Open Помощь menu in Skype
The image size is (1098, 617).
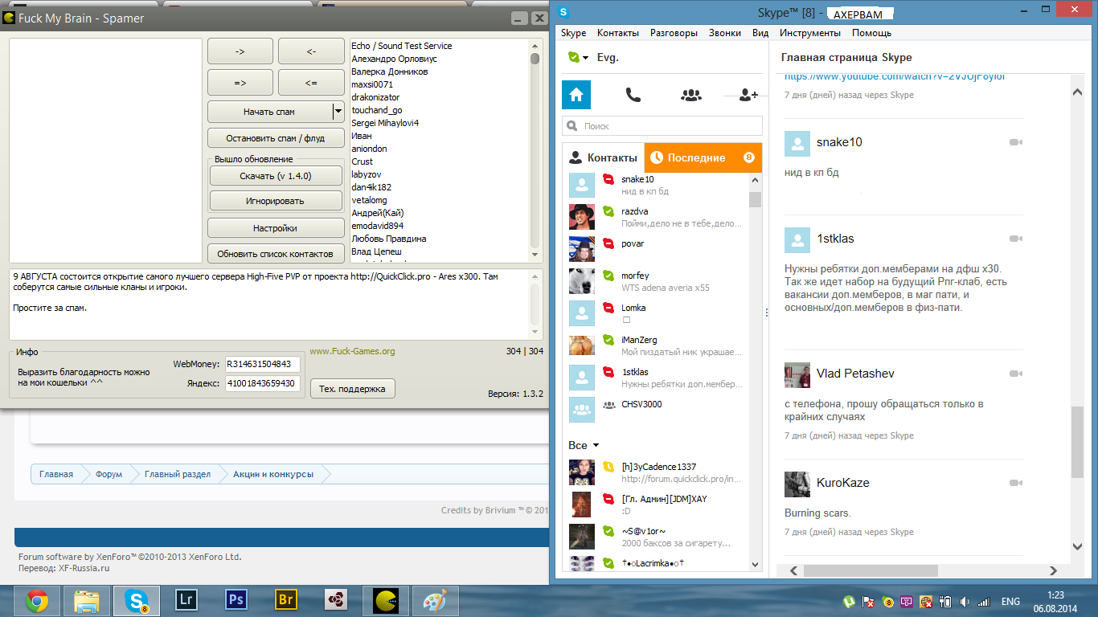pyautogui.click(x=871, y=33)
